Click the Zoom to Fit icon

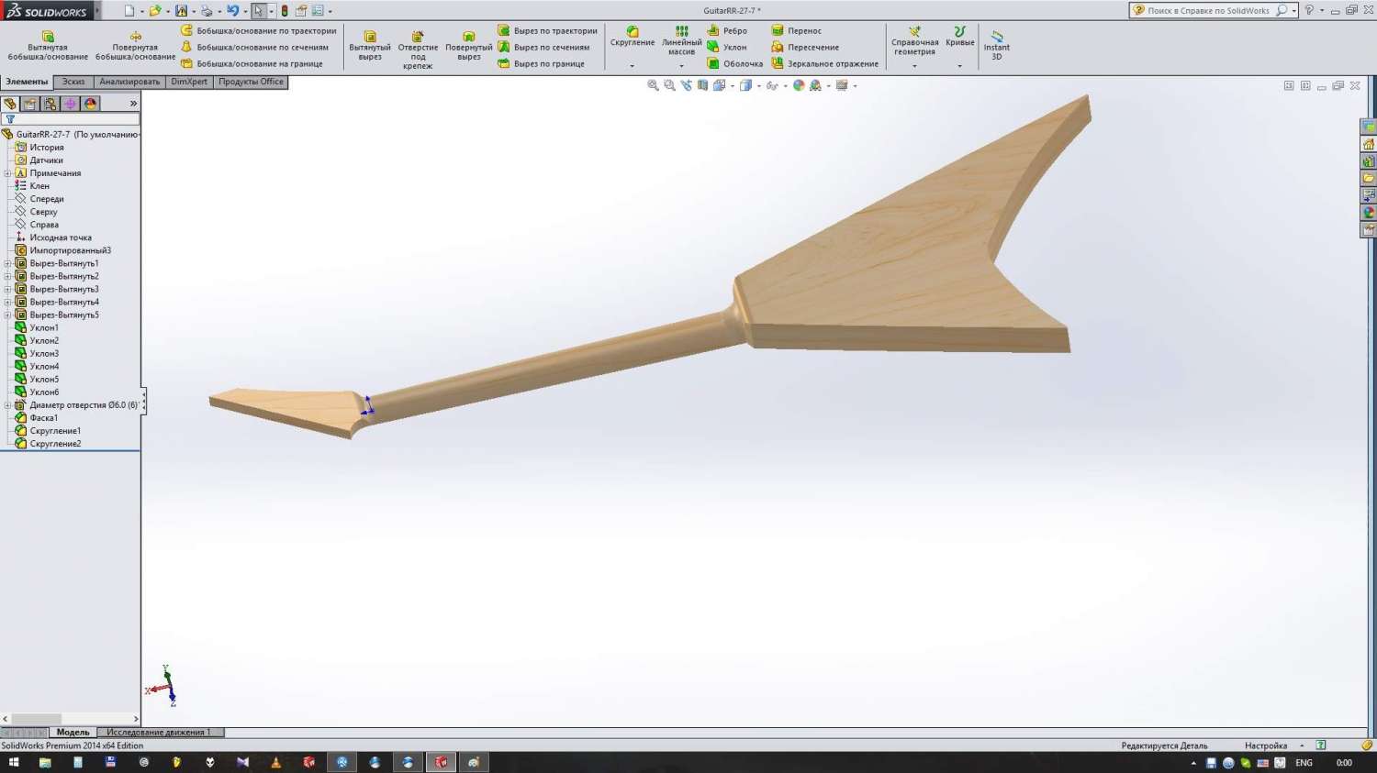coord(653,85)
